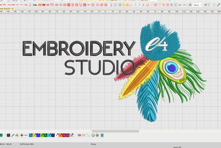Pick blue color swatch 3
This screenshot has width=221, height=148.
(38, 135)
